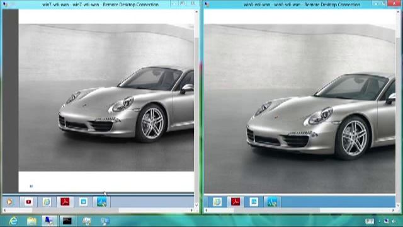This screenshot has height=227, width=403.
Task: Open the on-screen keyboard tray icon
Action: tap(370, 221)
